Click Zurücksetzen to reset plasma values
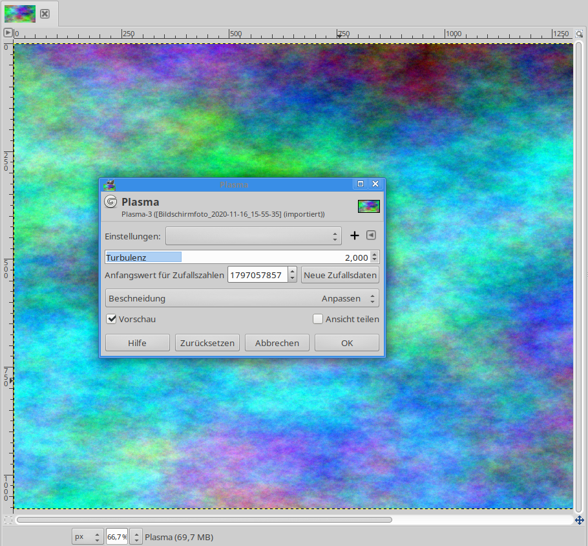The width and height of the screenshot is (588, 546). click(x=207, y=343)
